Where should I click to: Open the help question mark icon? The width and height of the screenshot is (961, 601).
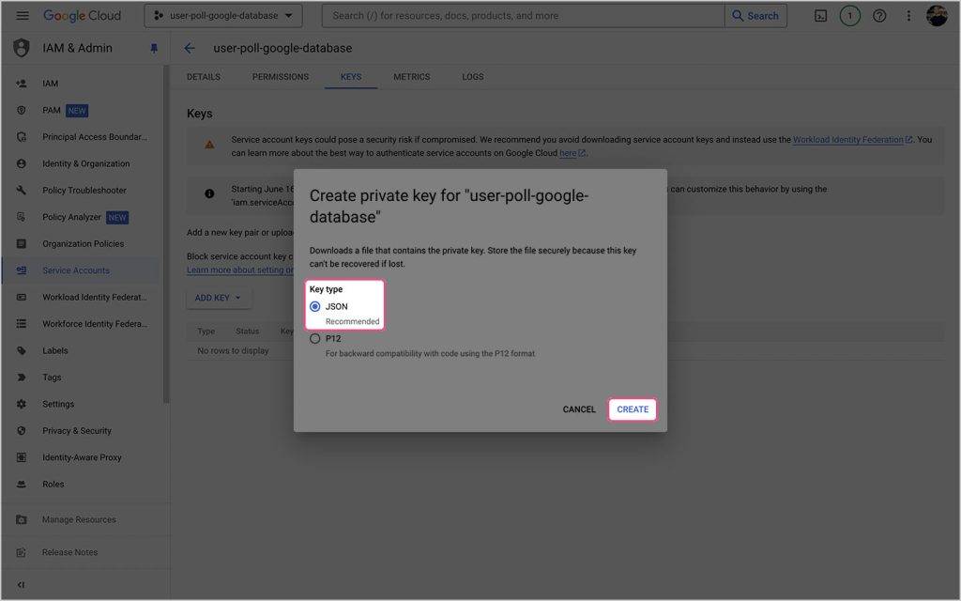(879, 16)
